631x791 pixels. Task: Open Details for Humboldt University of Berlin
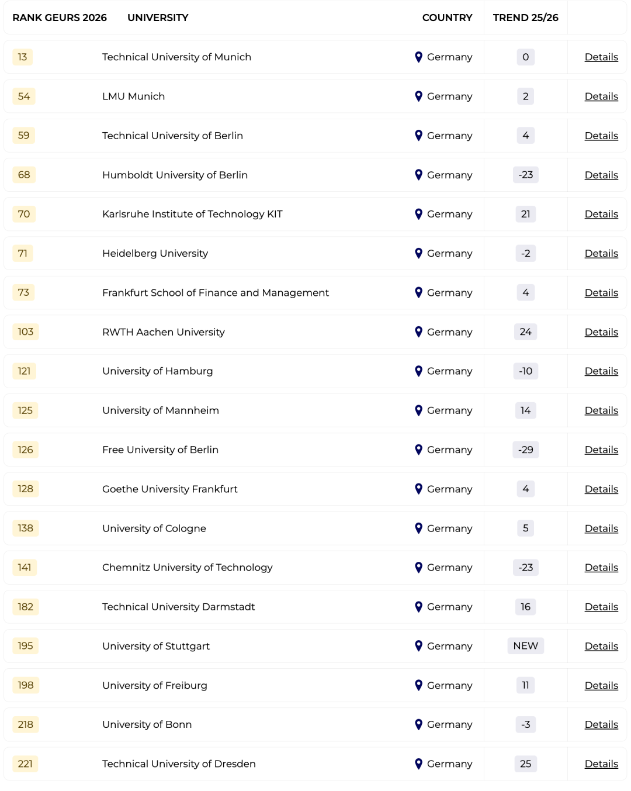point(601,175)
